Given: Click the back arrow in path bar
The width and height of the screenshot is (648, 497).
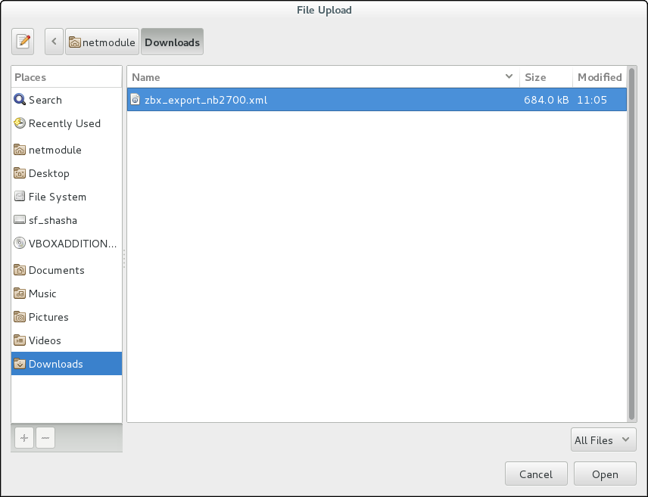Looking at the screenshot, I should click(x=55, y=42).
